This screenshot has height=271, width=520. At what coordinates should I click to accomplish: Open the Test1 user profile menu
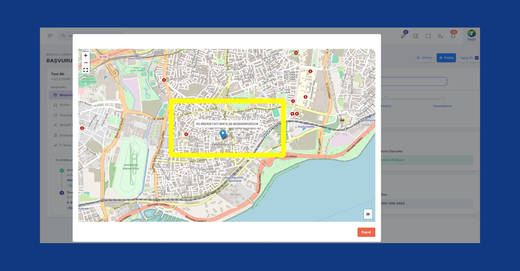pyautogui.click(x=471, y=35)
